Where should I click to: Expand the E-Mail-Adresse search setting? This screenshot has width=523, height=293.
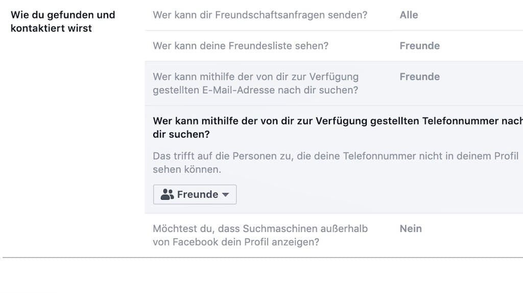click(x=334, y=83)
